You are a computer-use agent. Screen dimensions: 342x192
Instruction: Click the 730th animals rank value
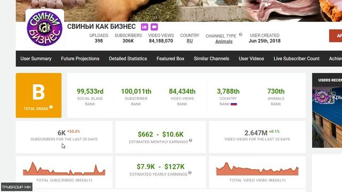point(276,91)
